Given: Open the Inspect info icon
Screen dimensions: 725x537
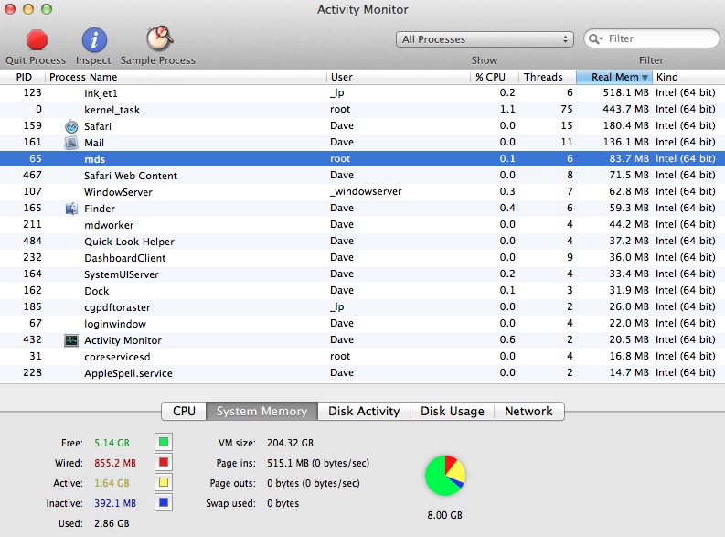Looking at the screenshot, I should 94,39.
